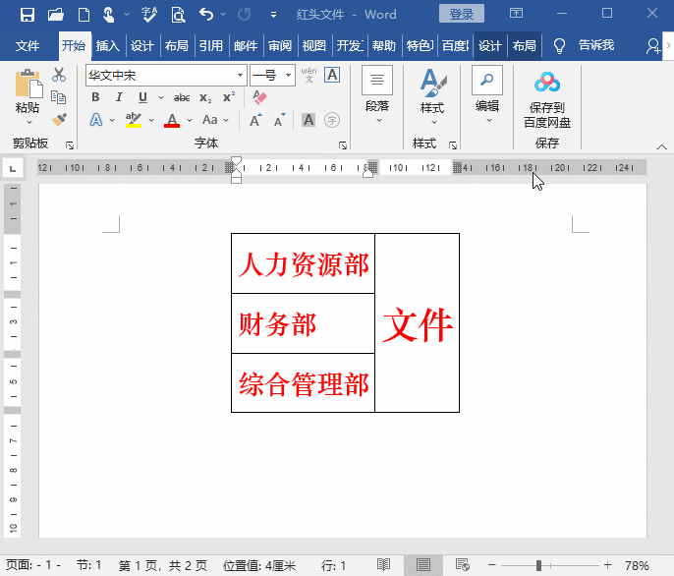Open phonetic guide (wén) icon
Image resolution: width=674 pixels, height=576 pixels.
coord(309,75)
